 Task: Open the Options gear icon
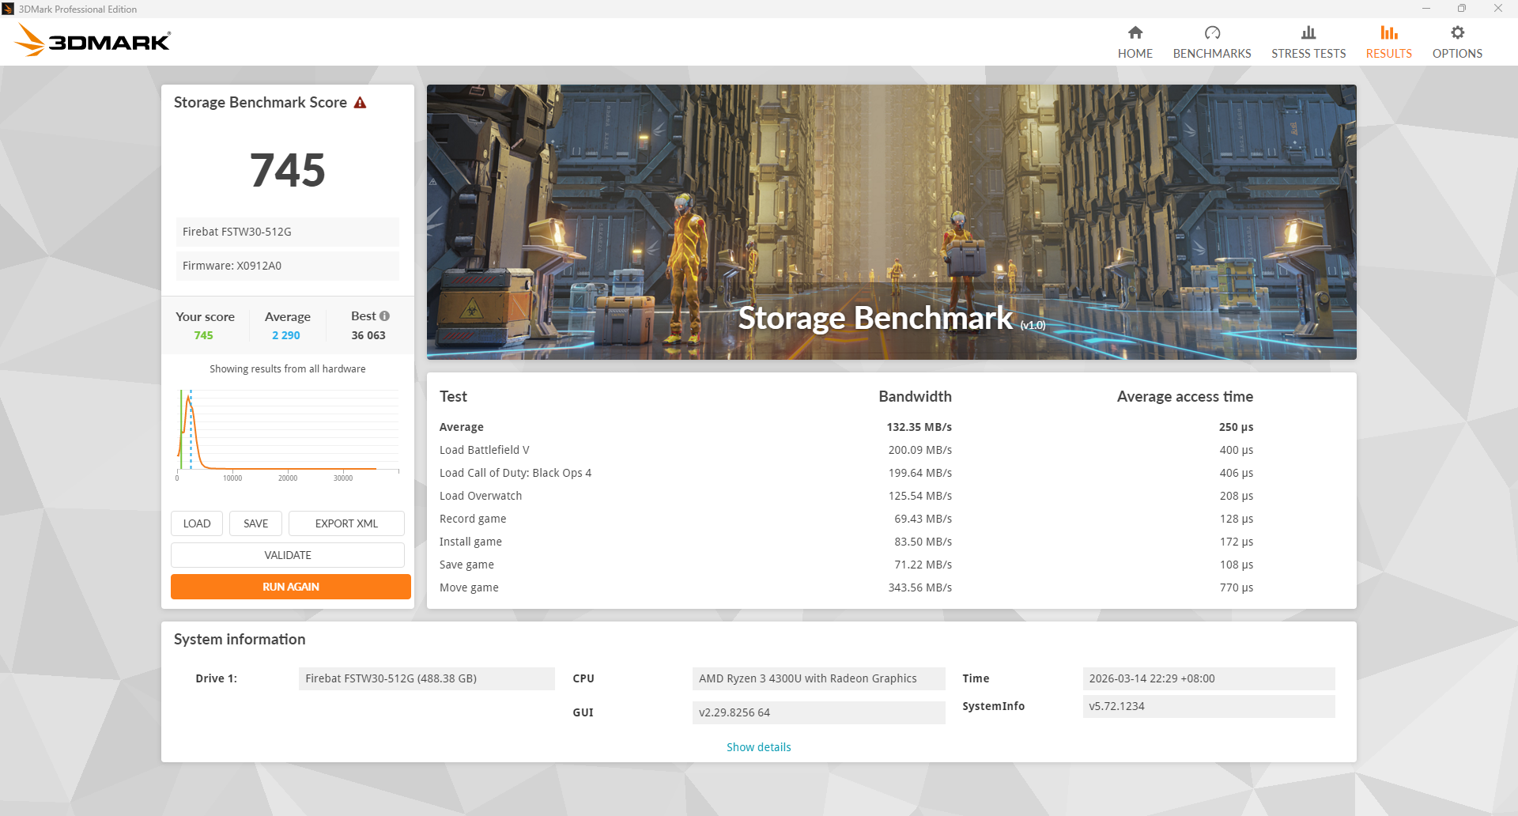tap(1456, 32)
